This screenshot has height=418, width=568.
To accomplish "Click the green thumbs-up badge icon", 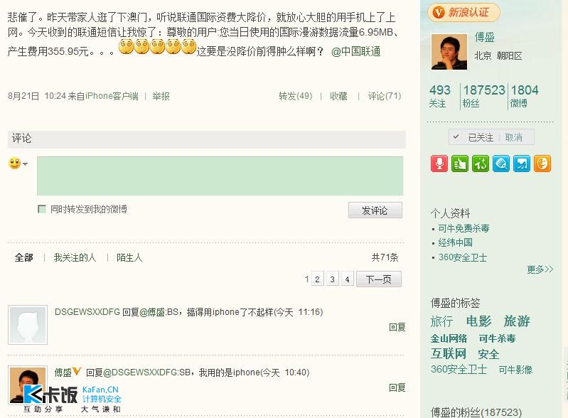I will click(x=460, y=164).
